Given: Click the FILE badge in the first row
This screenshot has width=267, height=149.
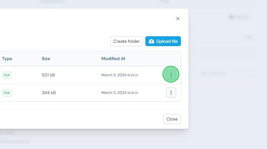Looking at the screenshot, I should coord(7,75).
